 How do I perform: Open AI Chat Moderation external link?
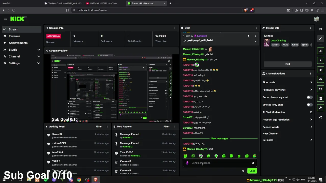pyautogui.click(x=311, y=112)
